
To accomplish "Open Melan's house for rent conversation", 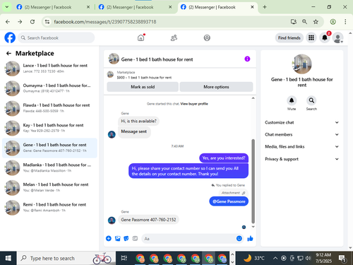I will 49,187.
